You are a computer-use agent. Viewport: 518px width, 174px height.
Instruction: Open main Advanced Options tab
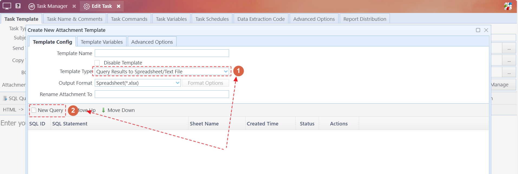(x=314, y=19)
